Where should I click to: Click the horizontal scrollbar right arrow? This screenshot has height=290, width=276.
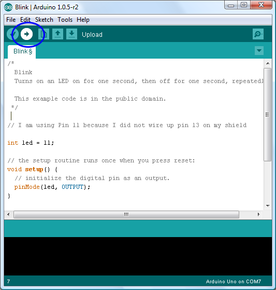258,215
